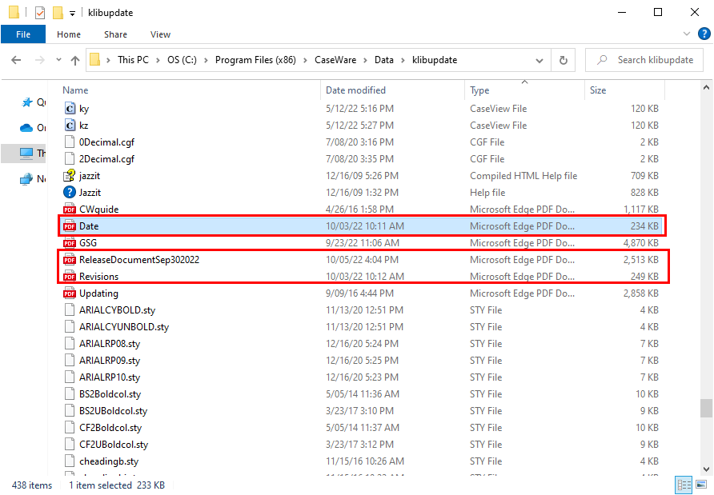Image resolution: width=714 pixels, height=495 pixels.
Task: Click the file icon for BS2Boldcol.sty
Action: coord(70,394)
